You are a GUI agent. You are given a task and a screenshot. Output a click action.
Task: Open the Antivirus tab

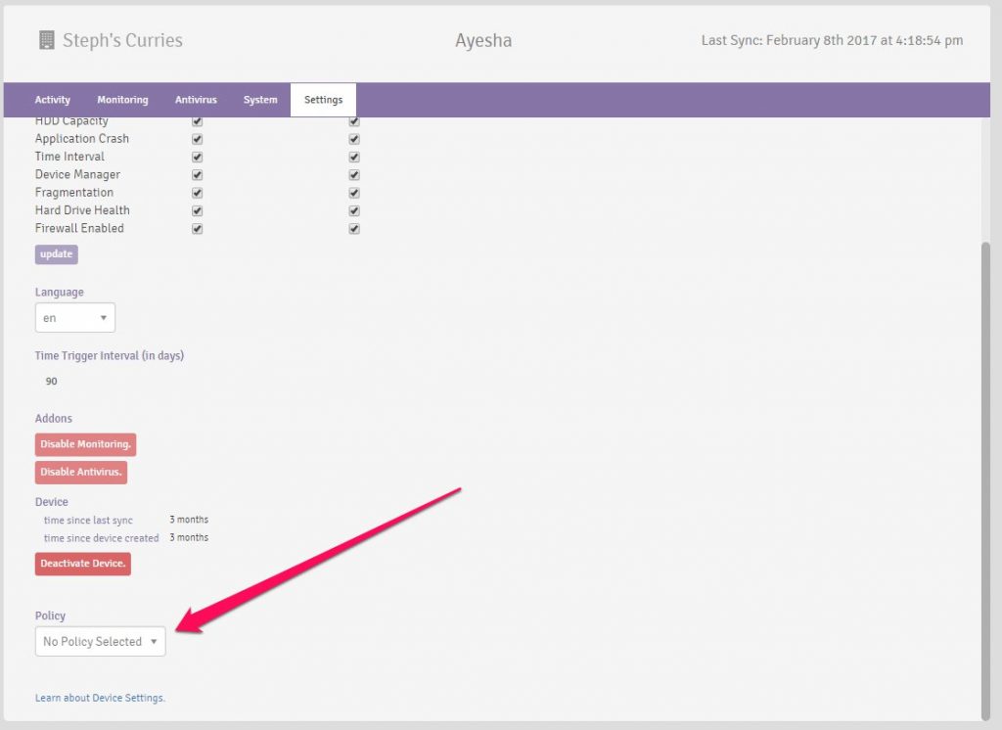[196, 100]
